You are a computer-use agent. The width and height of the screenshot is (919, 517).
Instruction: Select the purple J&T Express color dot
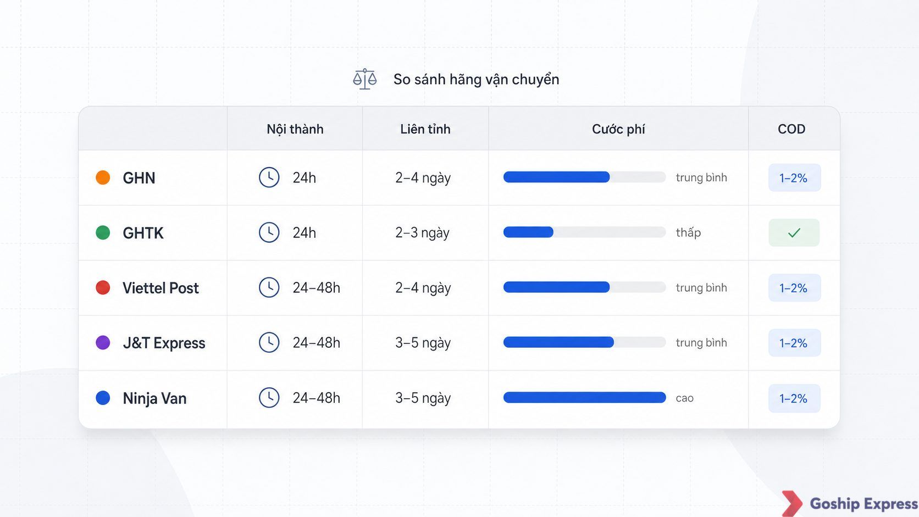pos(103,342)
